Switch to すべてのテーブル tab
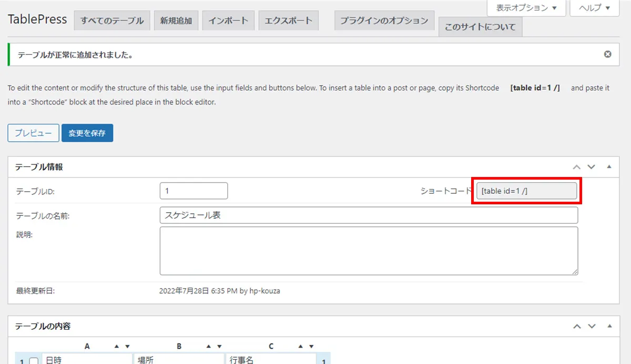 coord(112,21)
